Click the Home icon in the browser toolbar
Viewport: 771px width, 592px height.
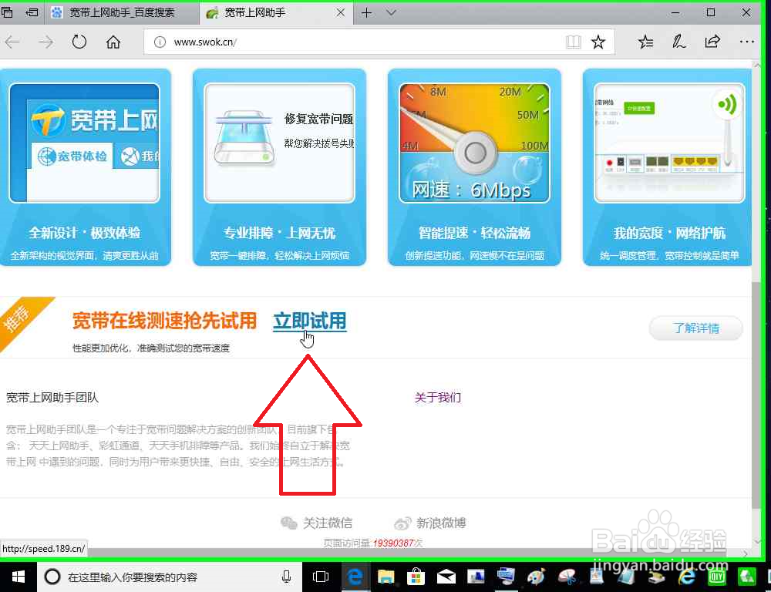(113, 42)
